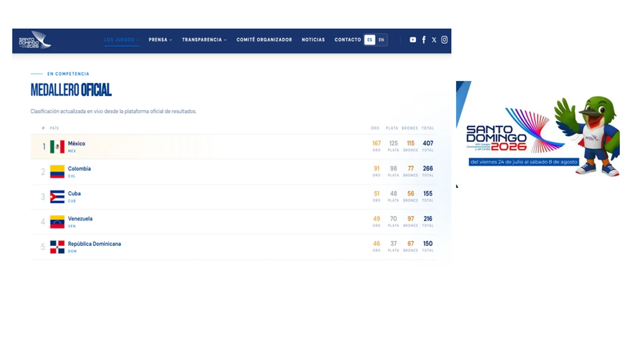Open the Contacto menu item
The image size is (630, 354).
click(x=347, y=40)
